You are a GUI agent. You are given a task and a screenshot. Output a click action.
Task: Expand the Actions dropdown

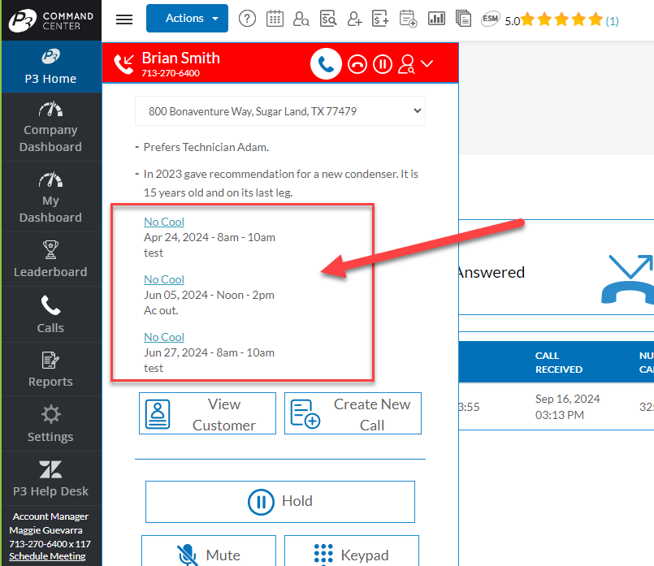click(187, 18)
